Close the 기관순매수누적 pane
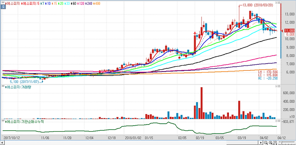296x145 pixels. point(279,121)
